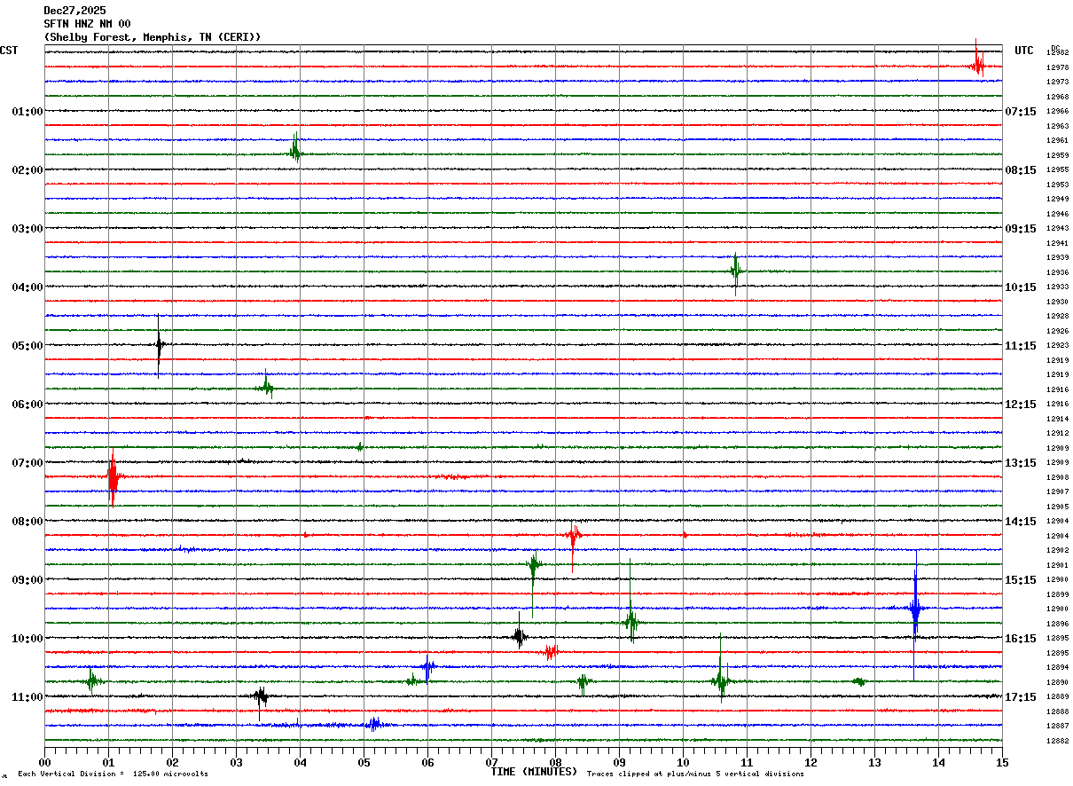Select the 10:00 CST hour label
Image resolution: width=1073 pixels, height=786 pixels.
tap(27, 639)
